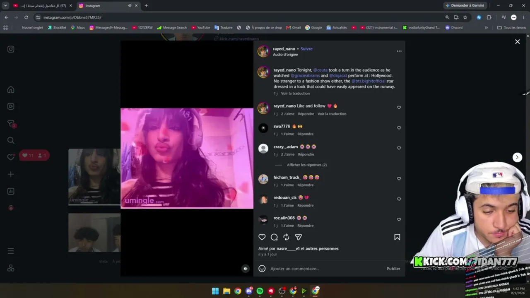This screenshot has height=298, width=530.
Task: Click the 'Demander à Gemini' button
Action: point(465,6)
